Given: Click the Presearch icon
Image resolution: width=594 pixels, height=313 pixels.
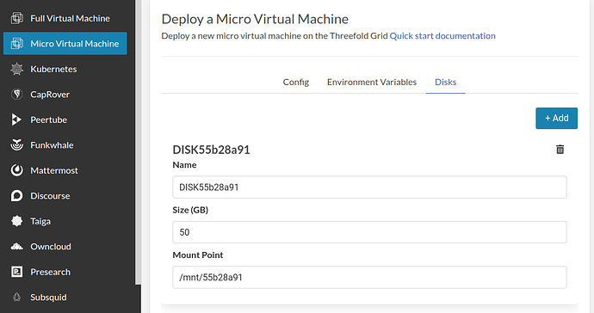Looking at the screenshot, I should tap(16, 272).
